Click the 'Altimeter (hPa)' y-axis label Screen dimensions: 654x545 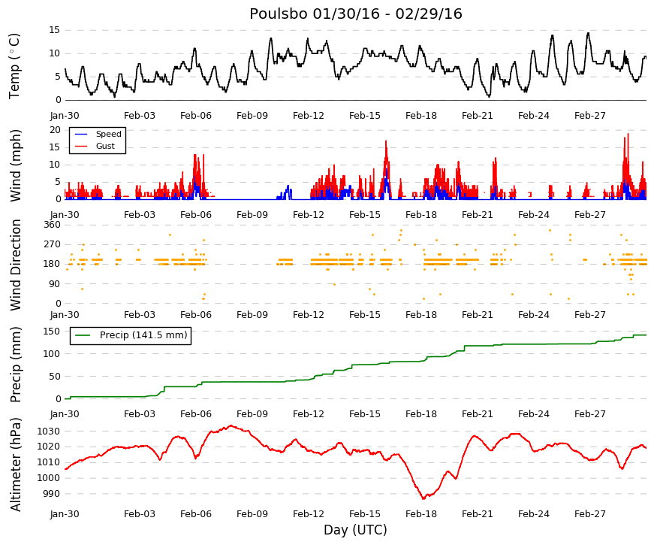click(15, 465)
